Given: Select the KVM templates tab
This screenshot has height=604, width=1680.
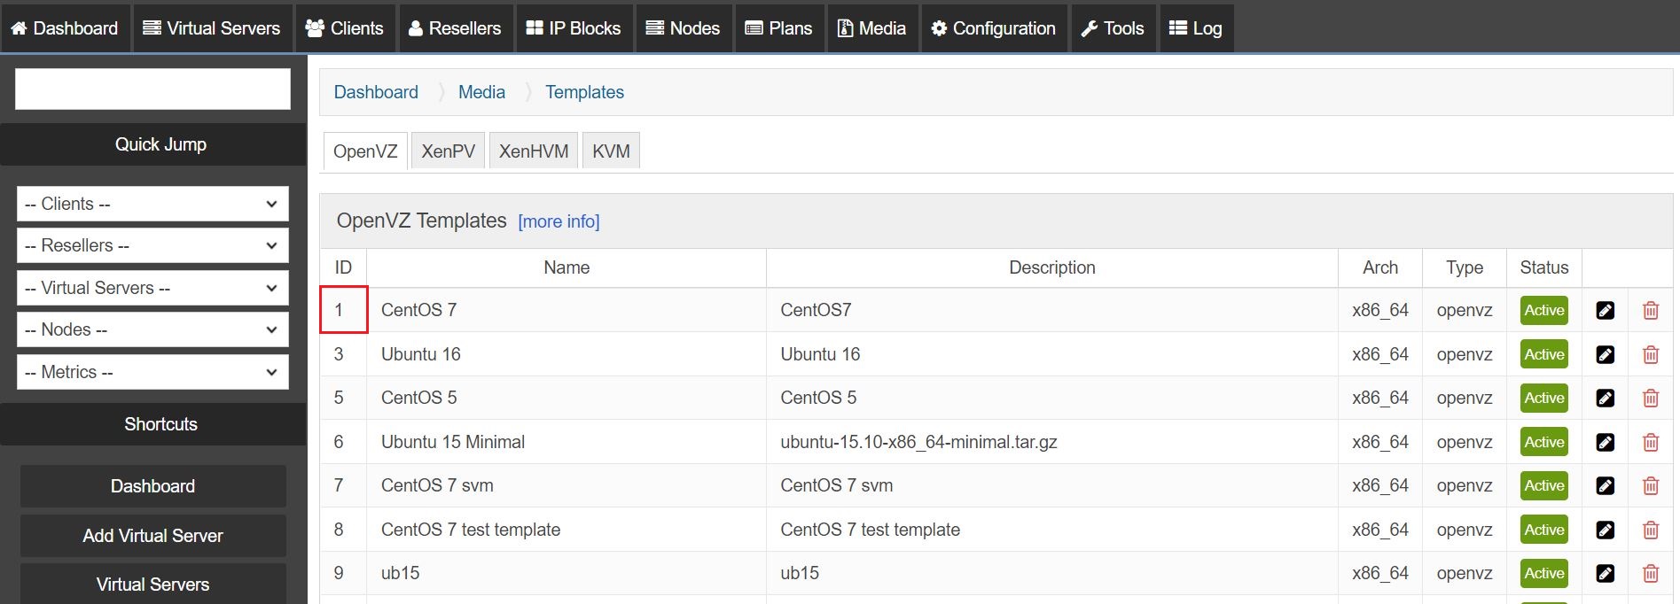Looking at the screenshot, I should point(611,151).
